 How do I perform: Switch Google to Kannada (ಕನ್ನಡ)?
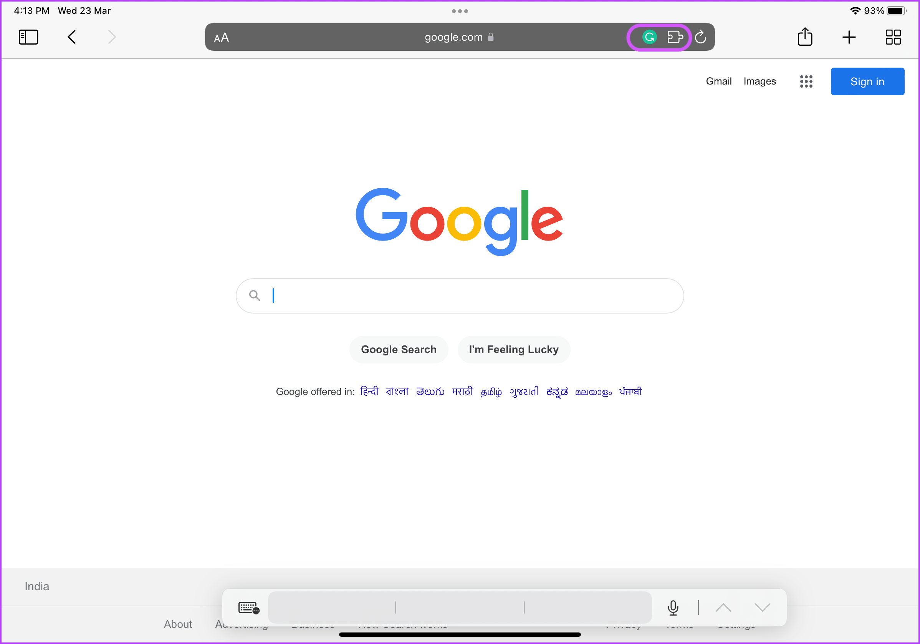557,392
